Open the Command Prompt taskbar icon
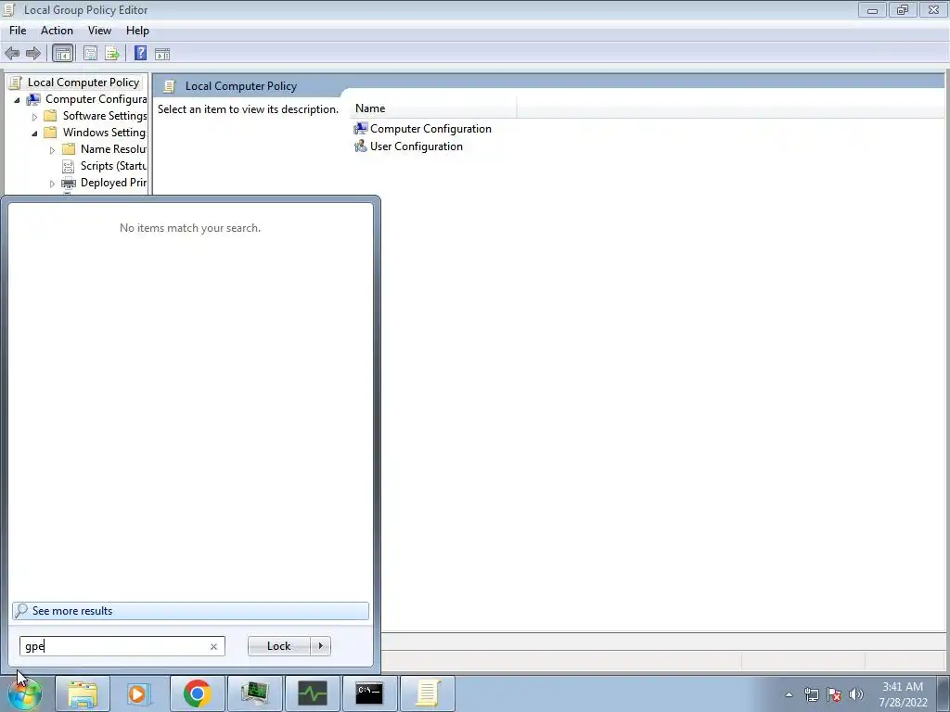950x712 pixels. (369, 693)
